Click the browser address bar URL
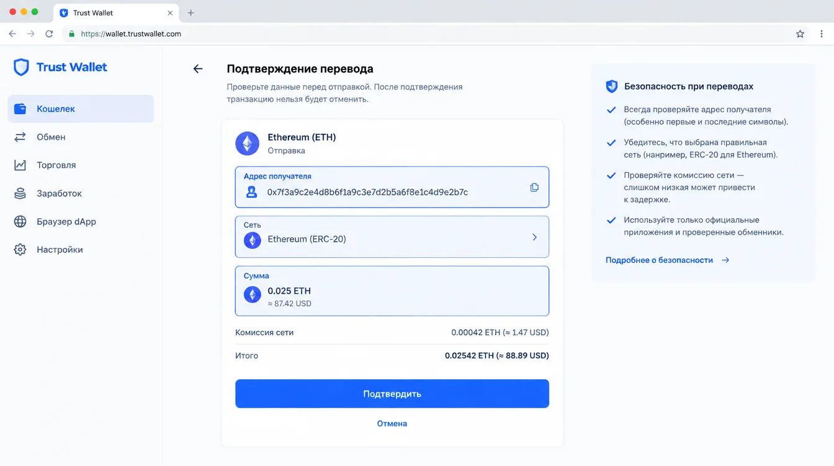This screenshot has height=466, width=834. [x=131, y=34]
